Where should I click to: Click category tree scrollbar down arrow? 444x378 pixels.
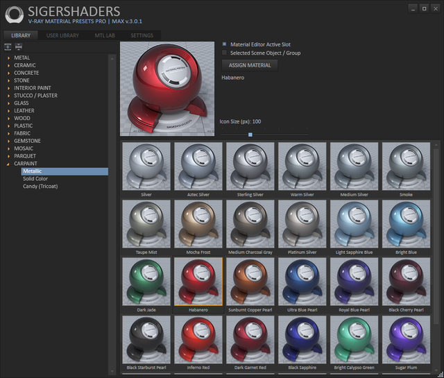click(x=112, y=371)
